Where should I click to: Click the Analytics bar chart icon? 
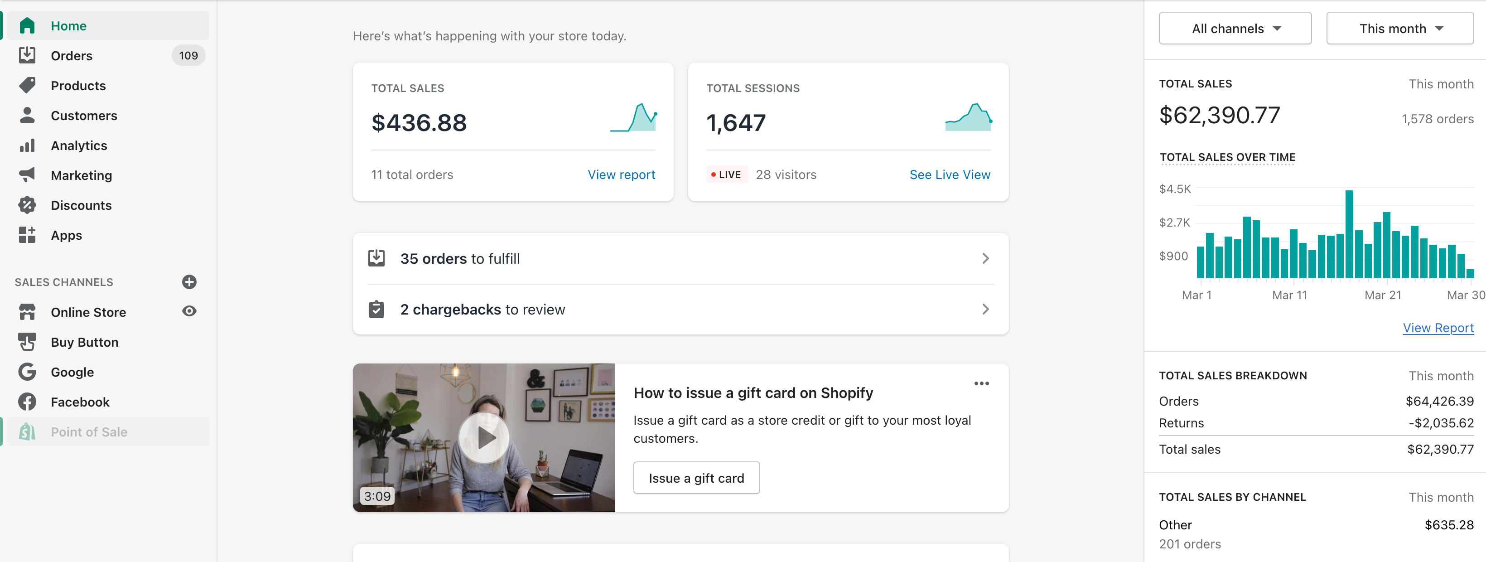pyautogui.click(x=27, y=145)
